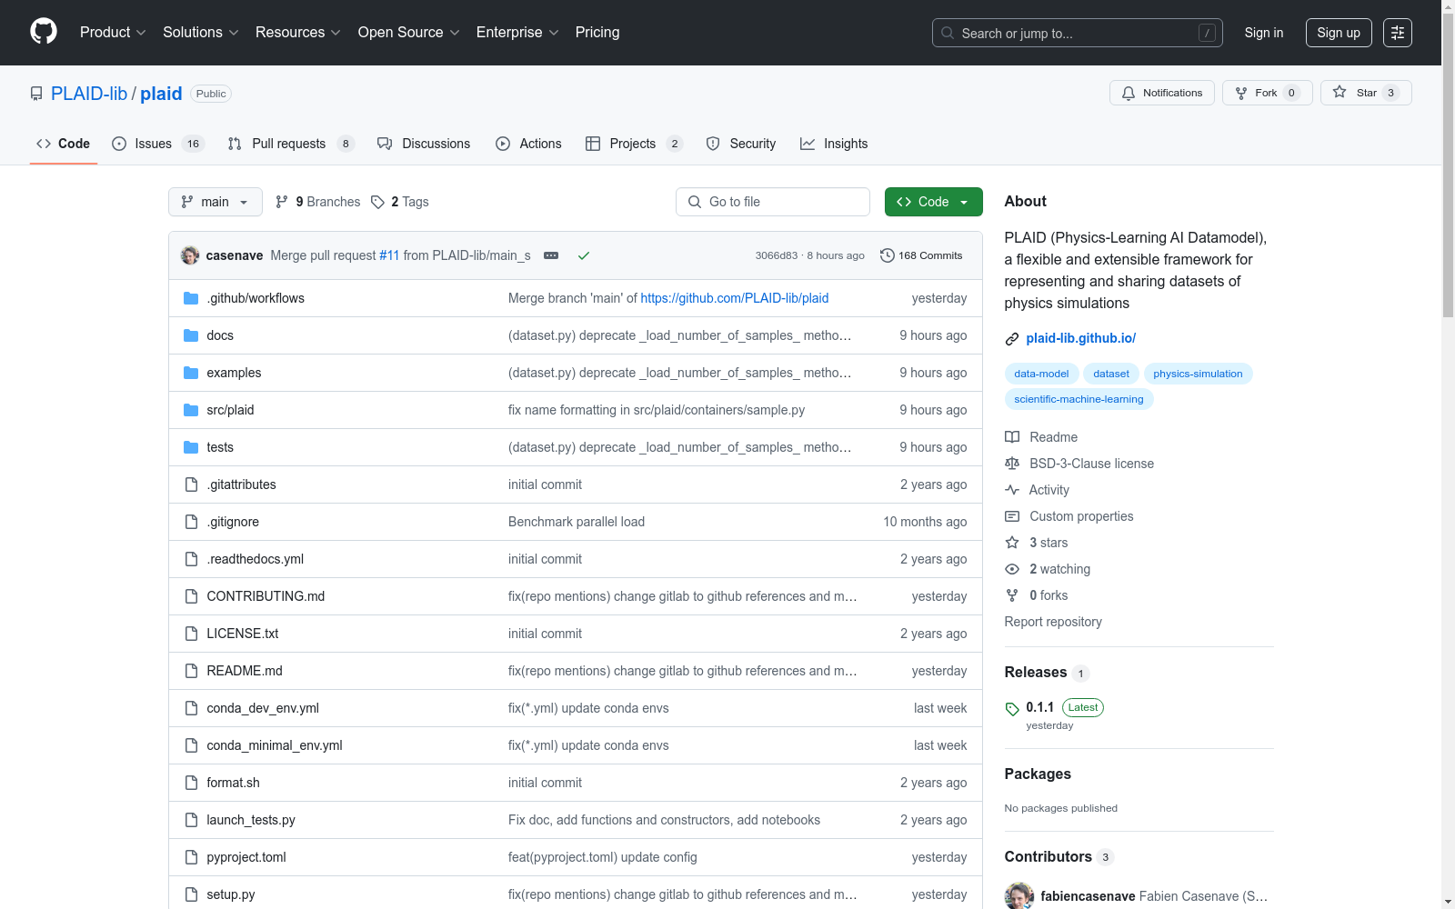This screenshot has width=1455, height=909.
Task: Expand the Resources menu
Action: 298,33
